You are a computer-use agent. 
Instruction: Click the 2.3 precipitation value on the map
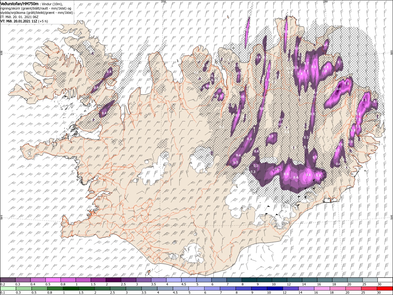tap(365, 100)
